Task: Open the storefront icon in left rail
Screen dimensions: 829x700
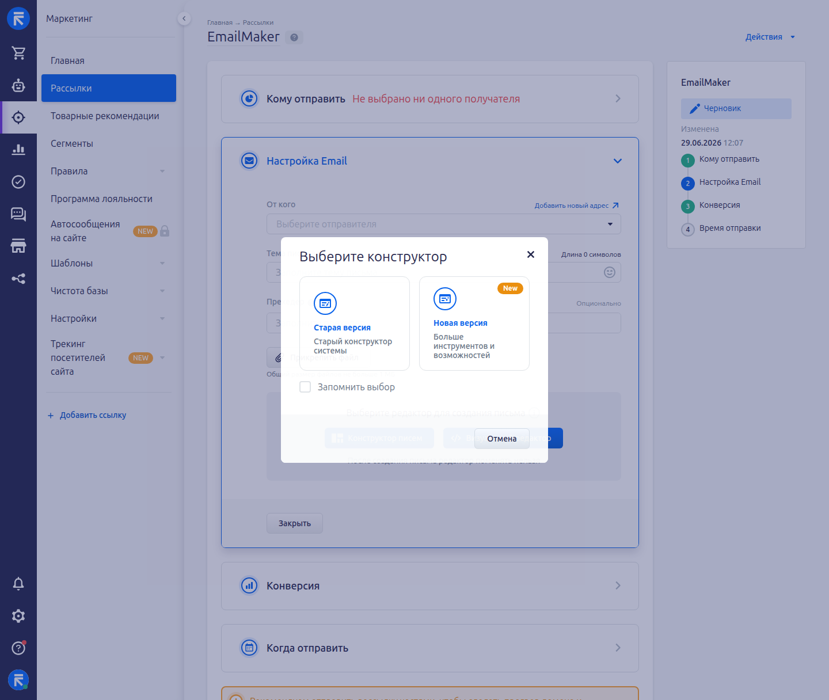Action: [x=18, y=246]
